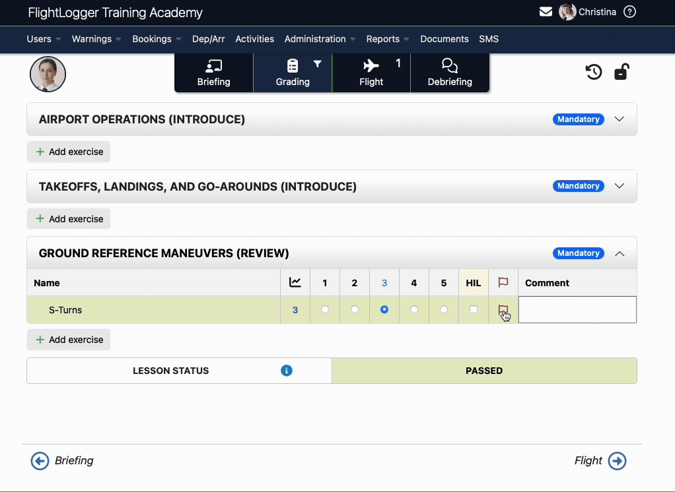Click the S-Turns comment field
This screenshot has height=492, width=675.
577,309
